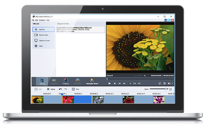Open the Capture Screen option
Image resolution: width=211 pixels, height=129 pixels.
coord(43,40)
